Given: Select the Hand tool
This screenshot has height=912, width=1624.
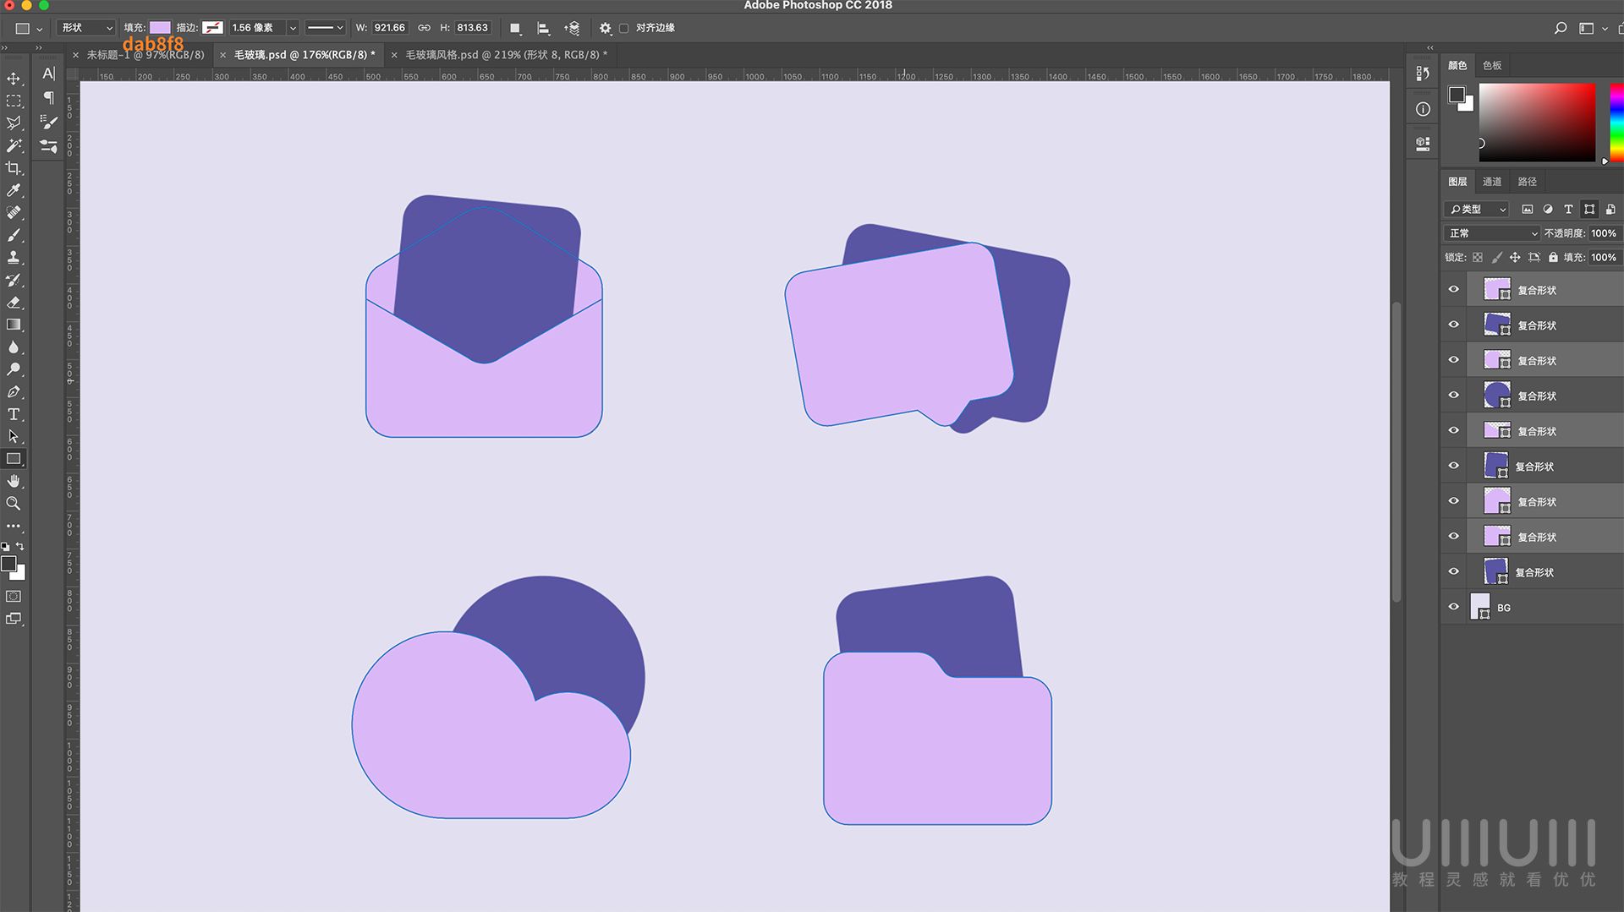Looking at the screenshot, I should 14,481.
